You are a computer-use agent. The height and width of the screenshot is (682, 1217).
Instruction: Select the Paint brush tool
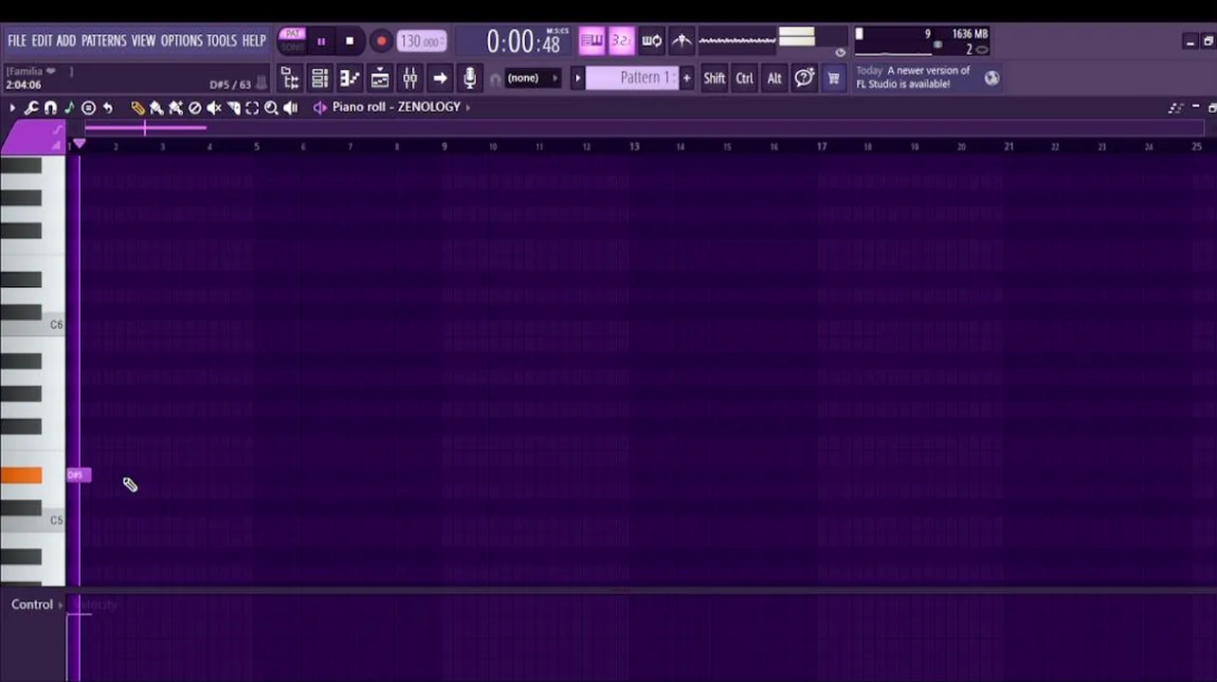coord(156,108)
